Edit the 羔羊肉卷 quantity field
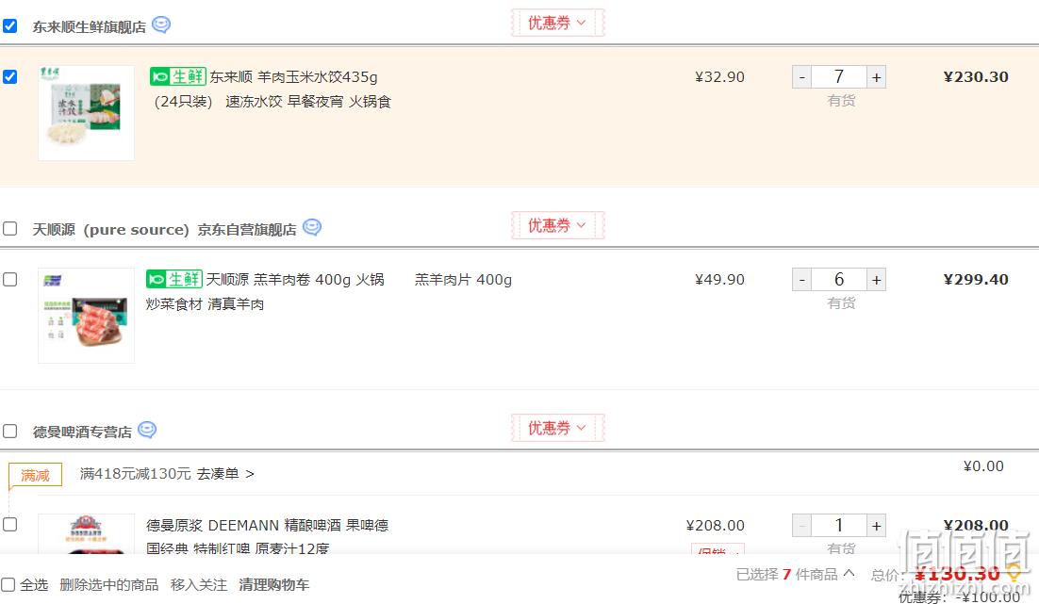 (x=839, y=280)
